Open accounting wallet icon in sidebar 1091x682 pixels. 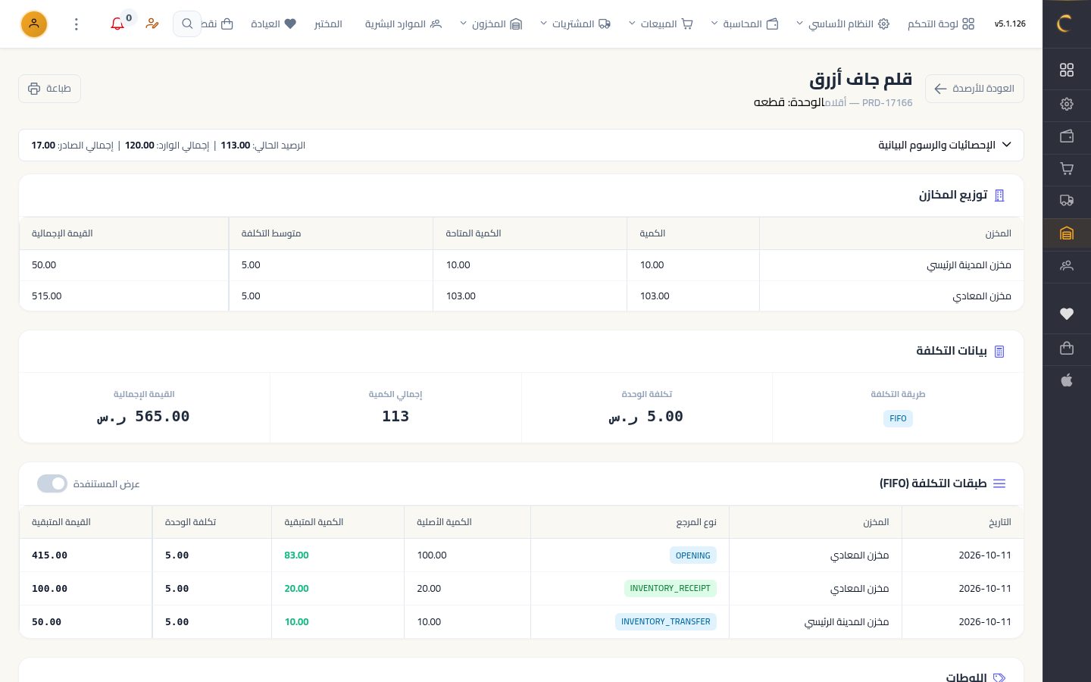(x=1067, y=136)
